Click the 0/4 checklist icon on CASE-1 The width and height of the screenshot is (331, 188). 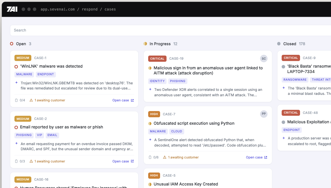(16, 100)
